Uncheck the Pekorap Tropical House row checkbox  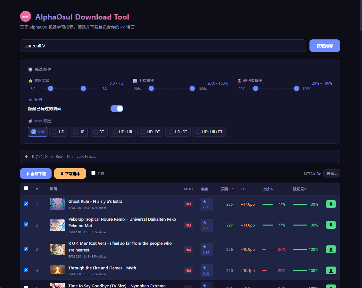26,225
